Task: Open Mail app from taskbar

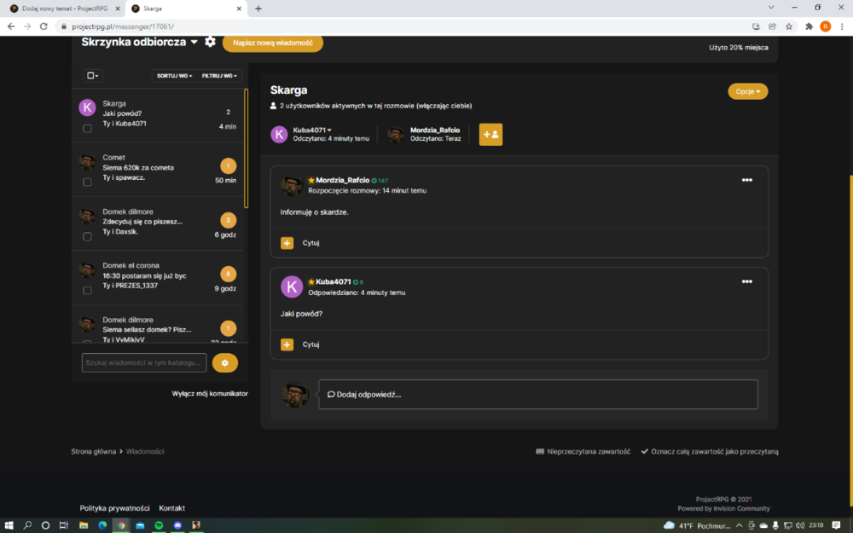Action: point(140,524)
